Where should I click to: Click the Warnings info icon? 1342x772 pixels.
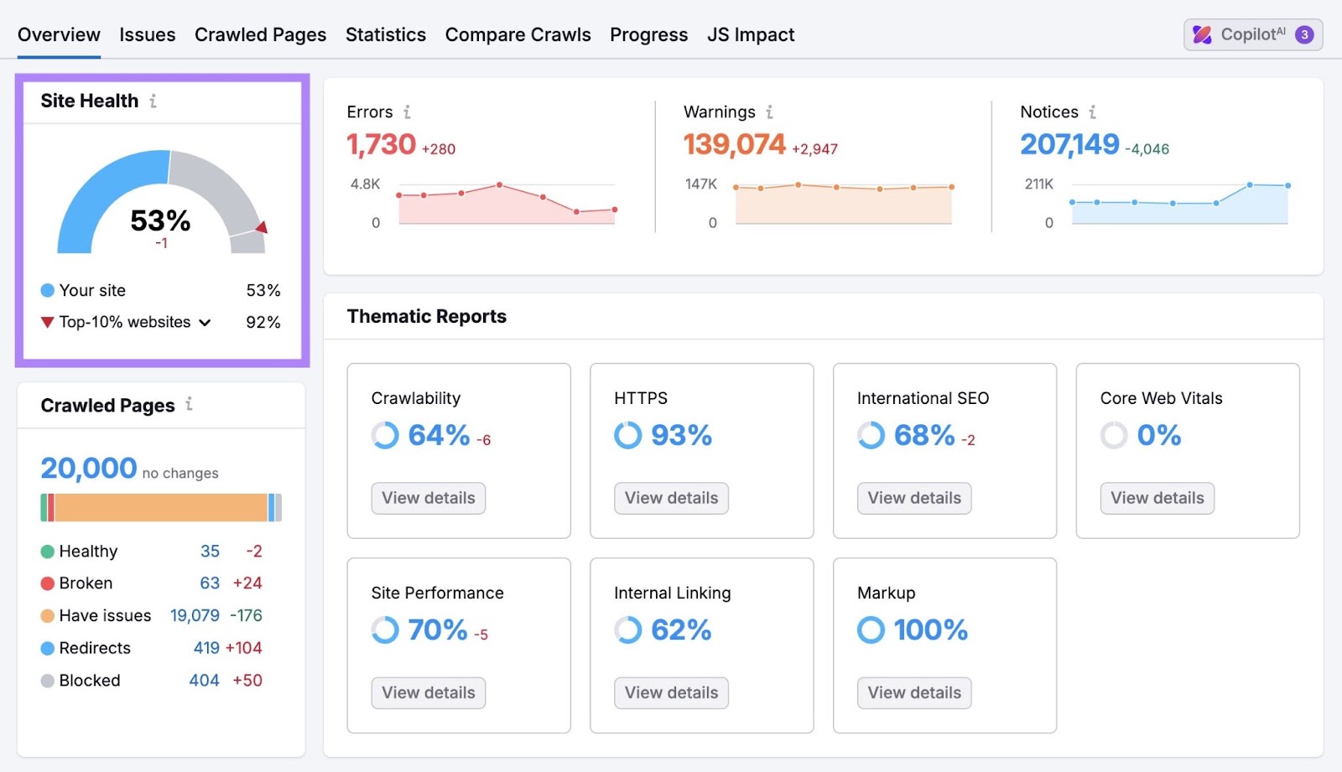(769, 111)
